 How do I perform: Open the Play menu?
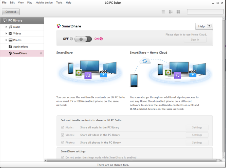click(x=30, y=3)
